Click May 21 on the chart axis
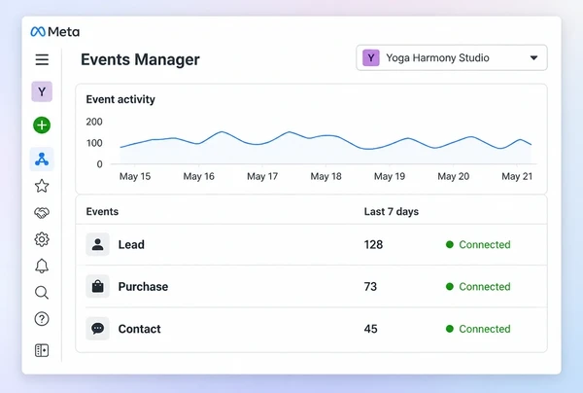This screenshot has width=583, height=393. 517,176
